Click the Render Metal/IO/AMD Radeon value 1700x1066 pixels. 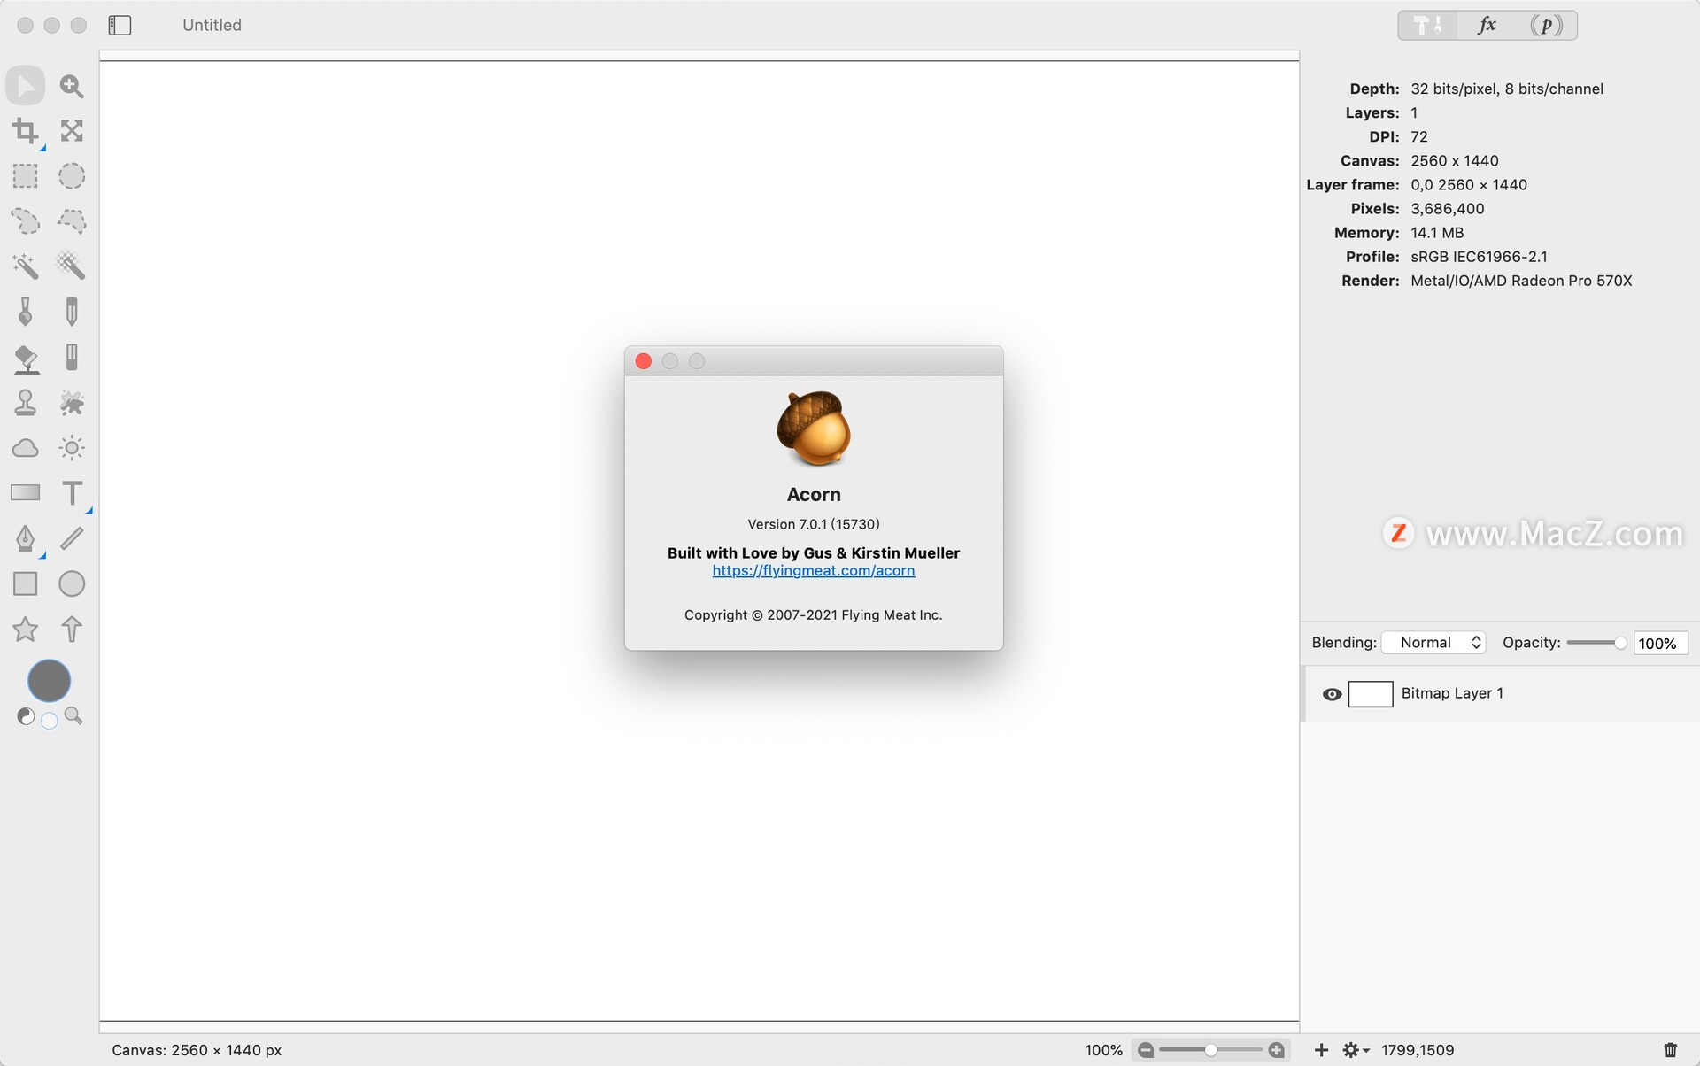coord(1521,281)
